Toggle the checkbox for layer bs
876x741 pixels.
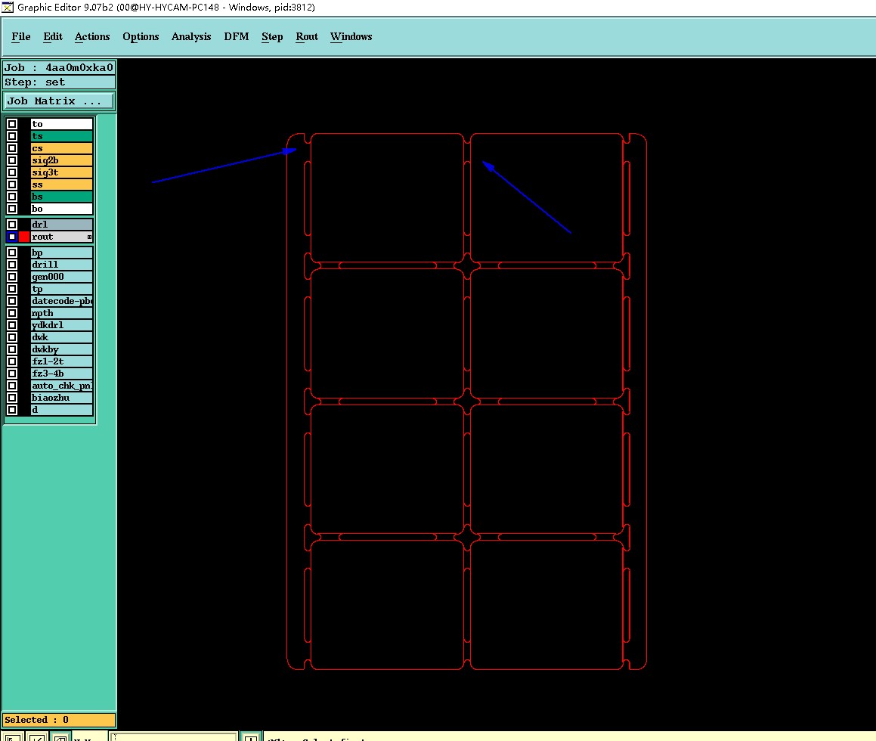tap(12, 197)
